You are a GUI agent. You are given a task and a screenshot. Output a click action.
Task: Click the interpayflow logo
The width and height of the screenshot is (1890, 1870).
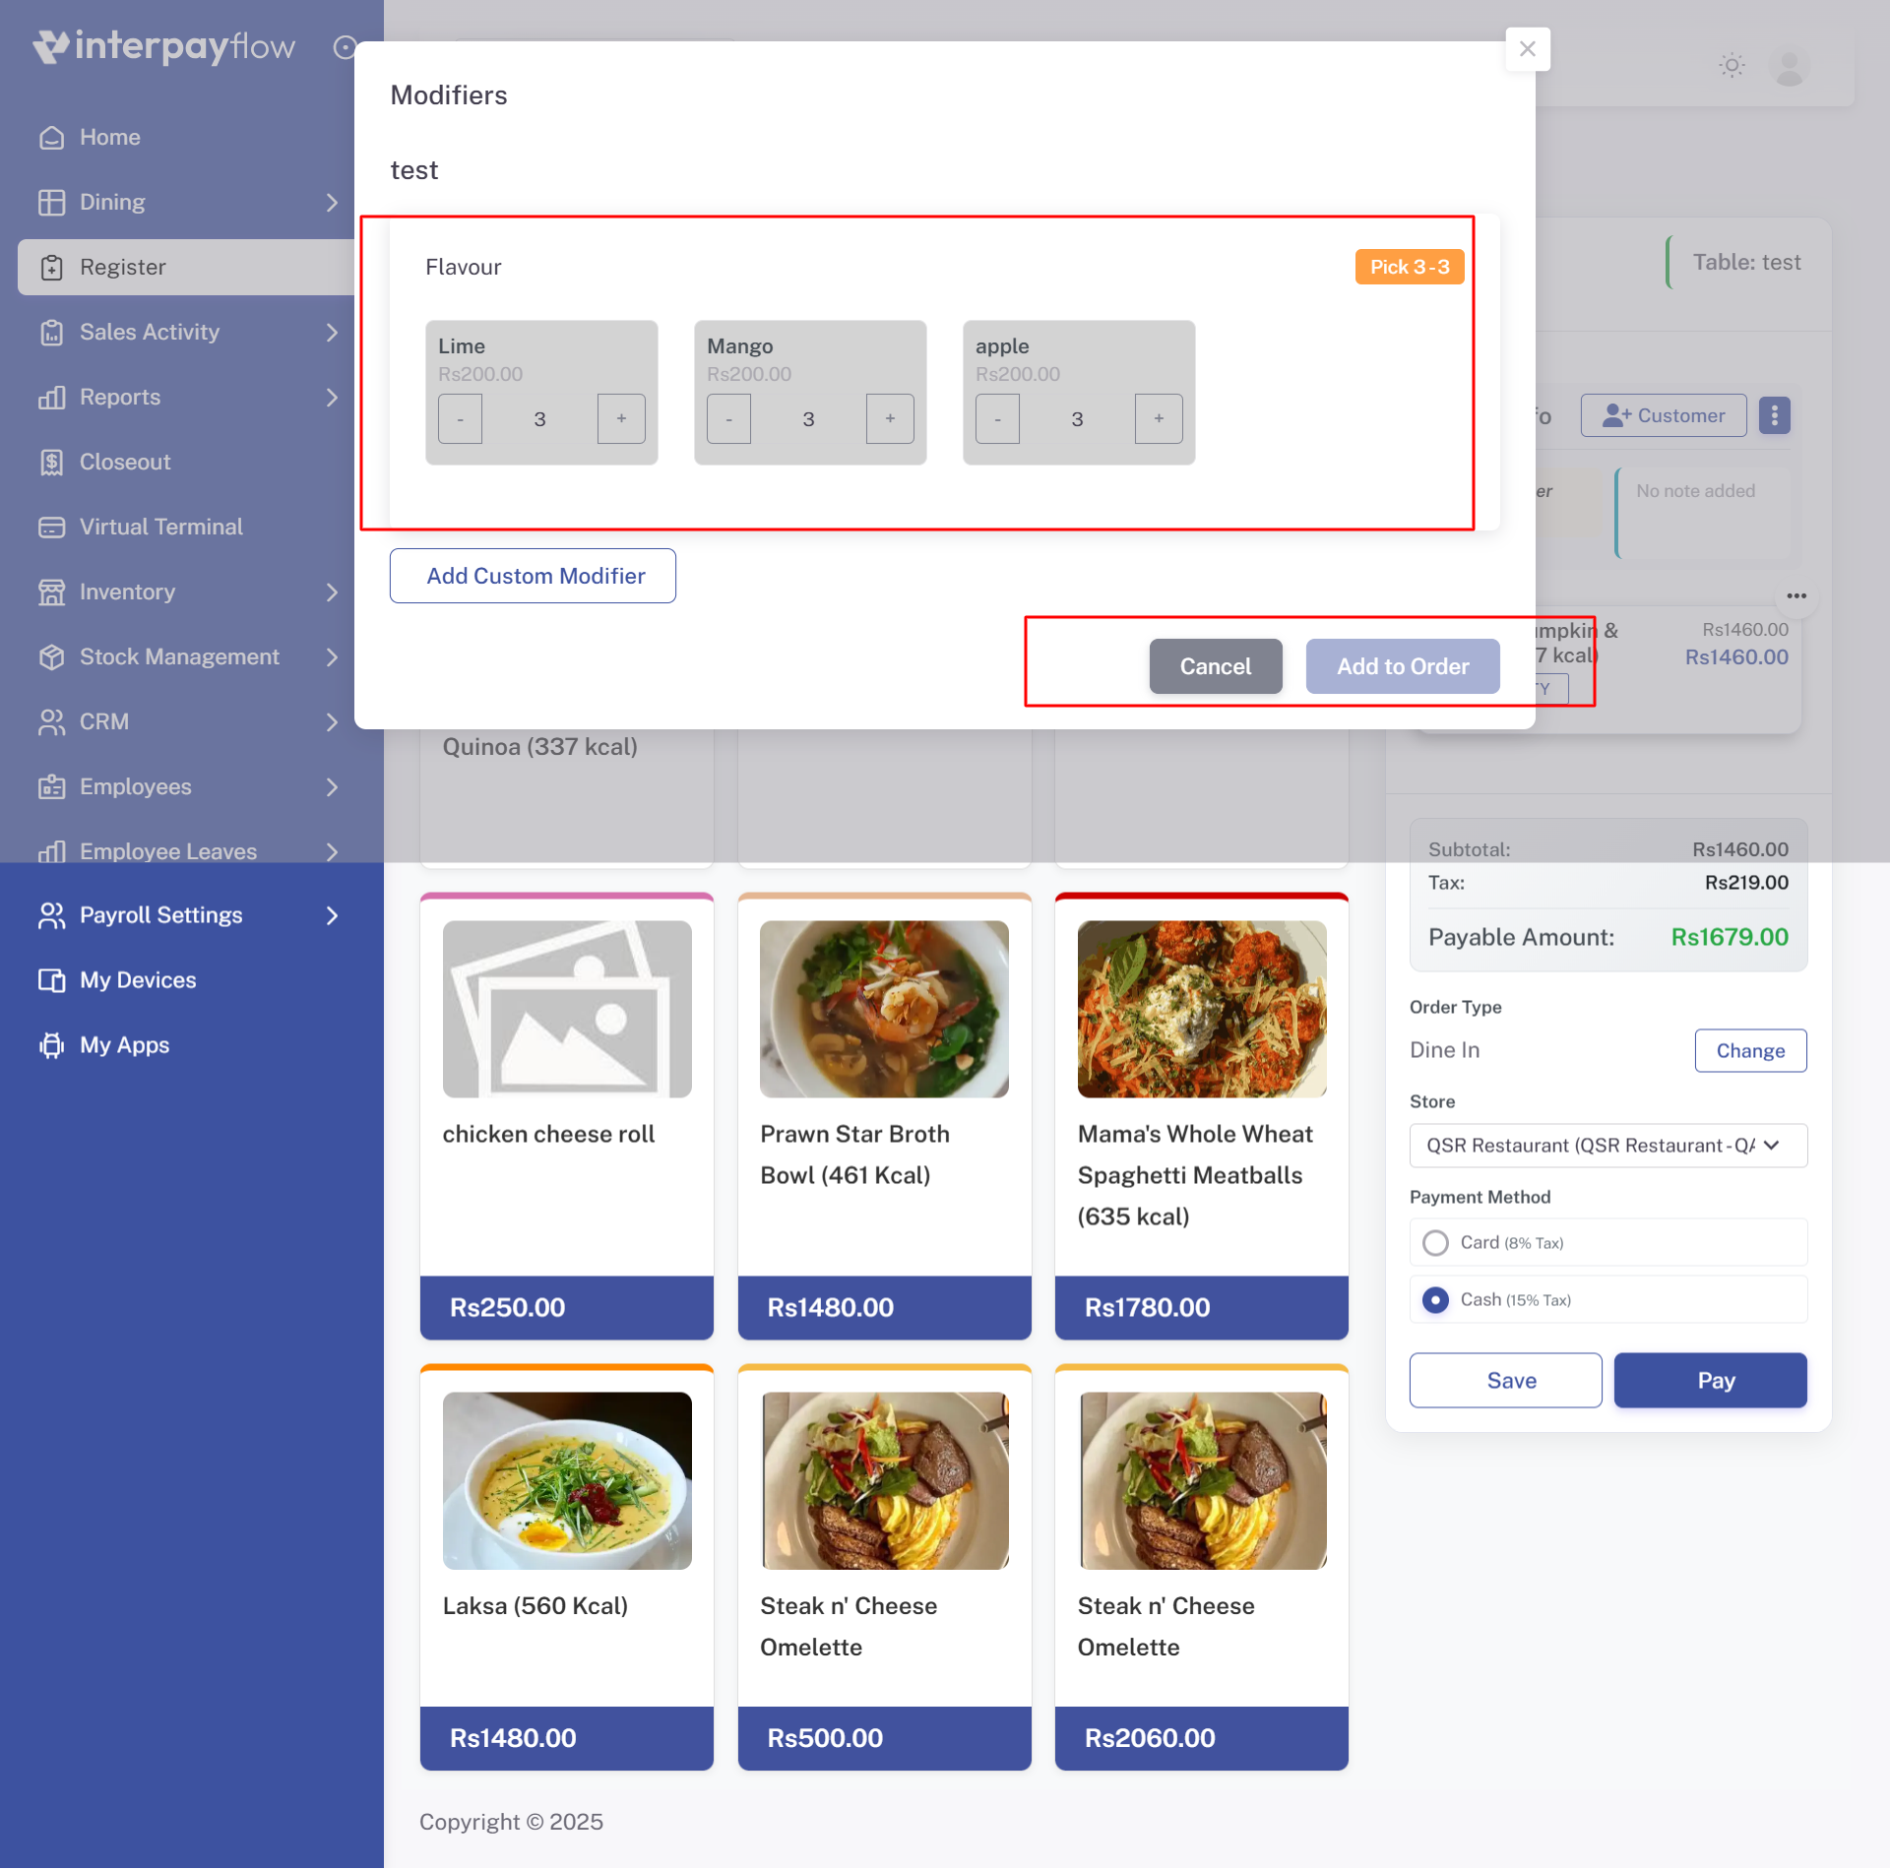click(x=163, y=46)
